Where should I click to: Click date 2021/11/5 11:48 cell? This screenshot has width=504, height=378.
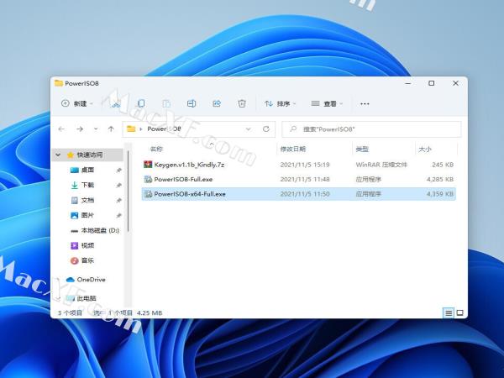tap(305, 180)
